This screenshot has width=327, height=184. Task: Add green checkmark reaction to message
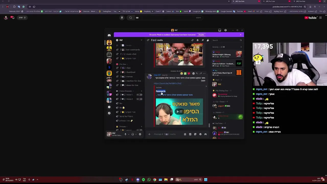tap(185, 74)
